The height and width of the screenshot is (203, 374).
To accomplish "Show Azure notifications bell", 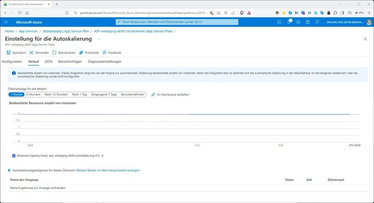I will click(289, 22).
